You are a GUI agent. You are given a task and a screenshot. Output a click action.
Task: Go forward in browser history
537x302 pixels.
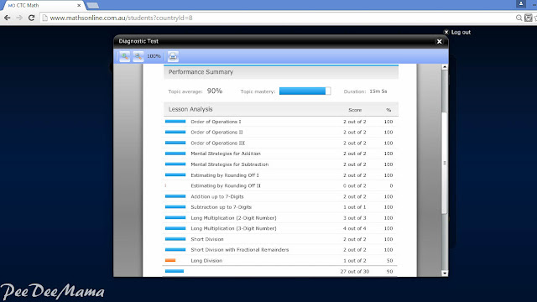coord(19,18)
